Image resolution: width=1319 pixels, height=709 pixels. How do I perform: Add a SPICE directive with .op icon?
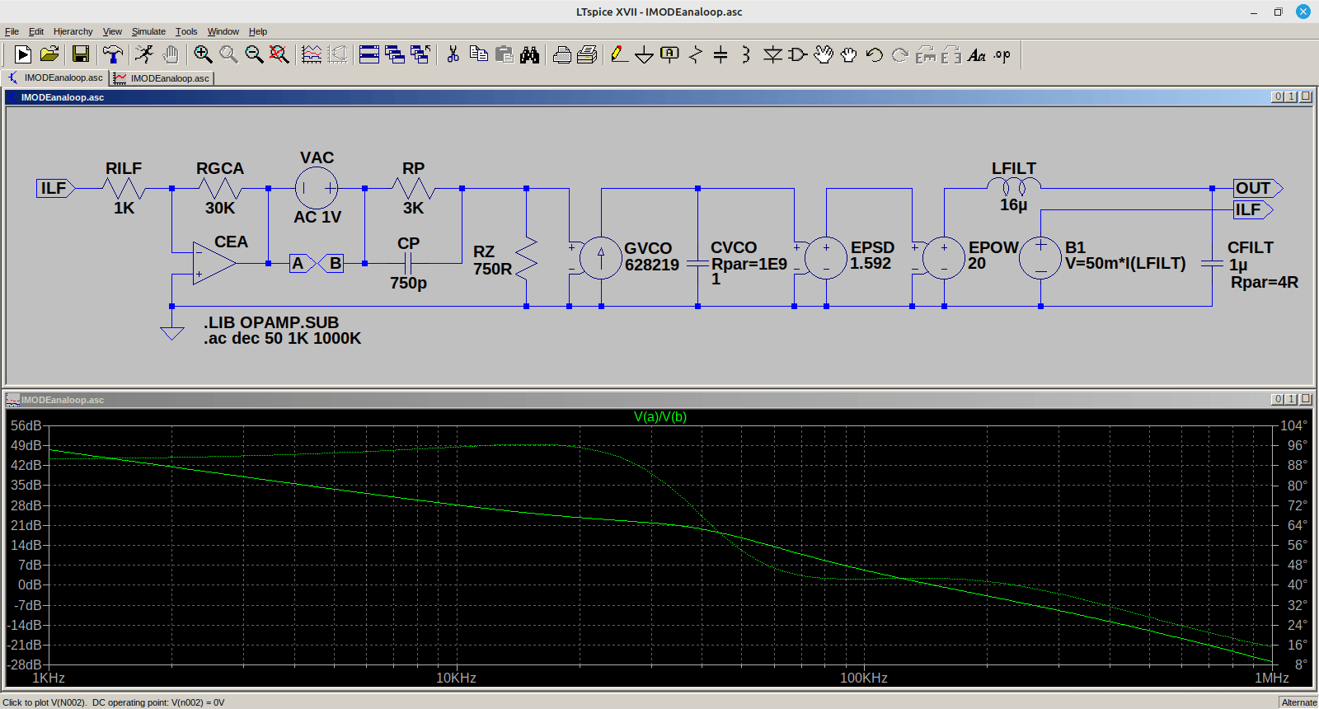tap(1002, 54)
